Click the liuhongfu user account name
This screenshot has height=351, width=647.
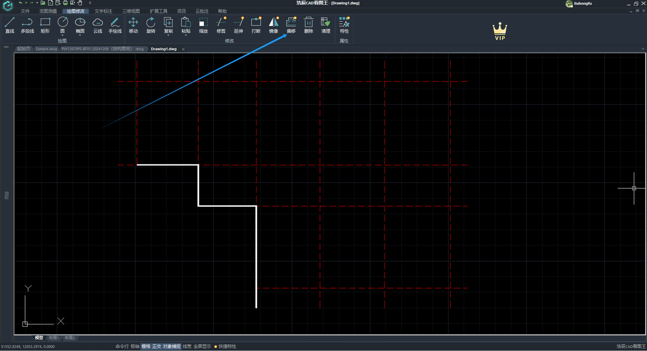coord(583,4)
